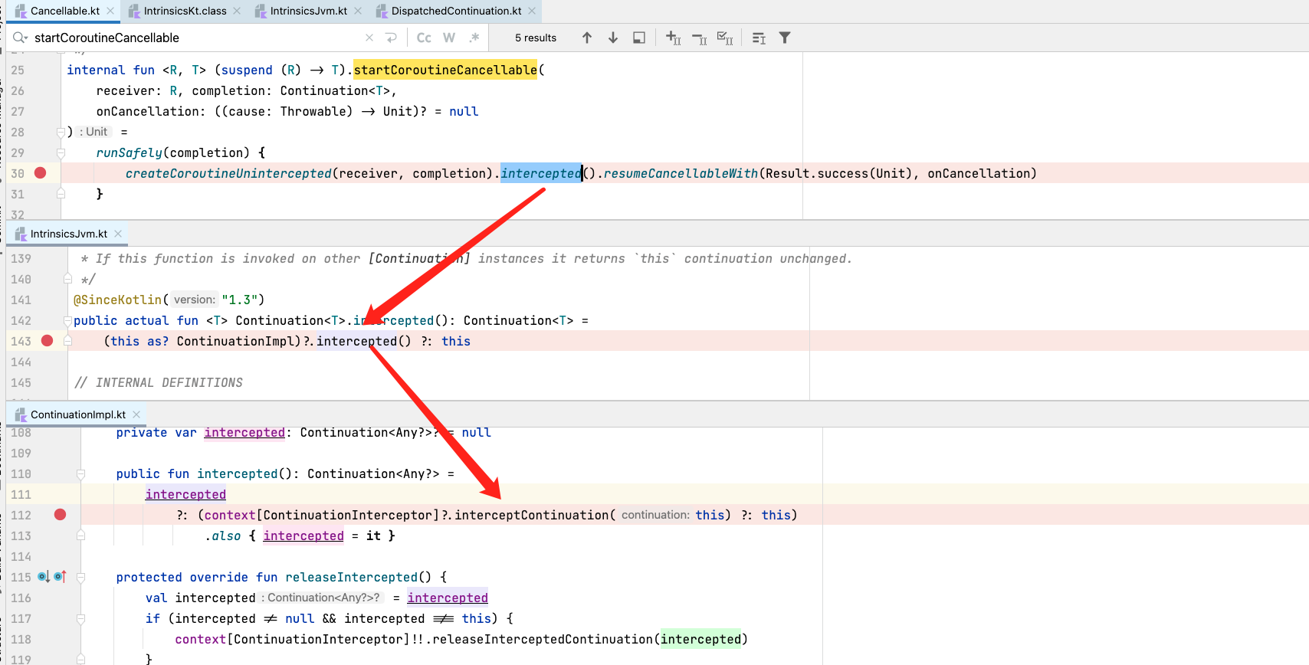Toggle Match Case (Cc) option

pyautogui.click(x=424, y=38)
